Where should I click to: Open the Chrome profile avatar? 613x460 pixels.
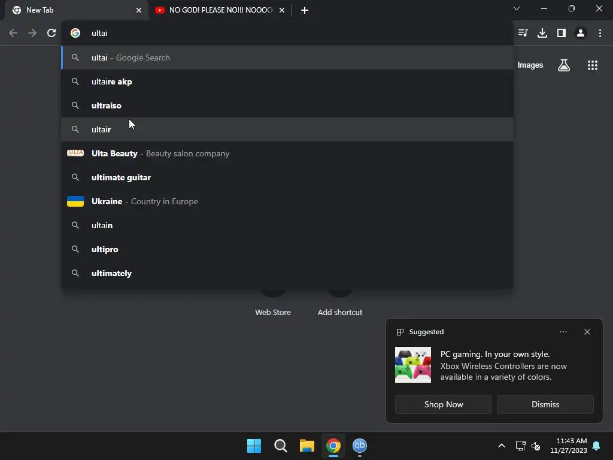point(581,34)
